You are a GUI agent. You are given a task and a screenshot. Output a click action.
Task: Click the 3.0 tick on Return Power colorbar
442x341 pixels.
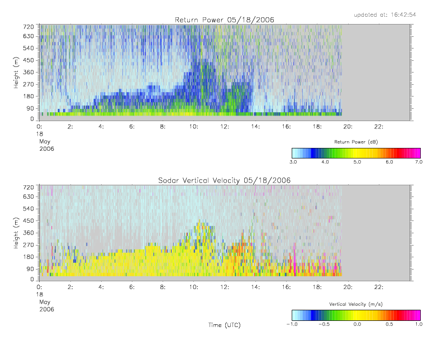(x=293, y=162)
